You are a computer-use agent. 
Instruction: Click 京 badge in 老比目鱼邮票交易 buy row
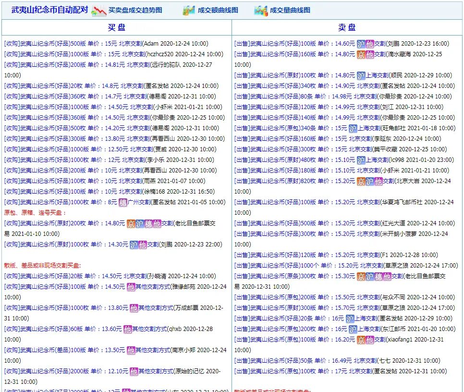tap(131, 224)
